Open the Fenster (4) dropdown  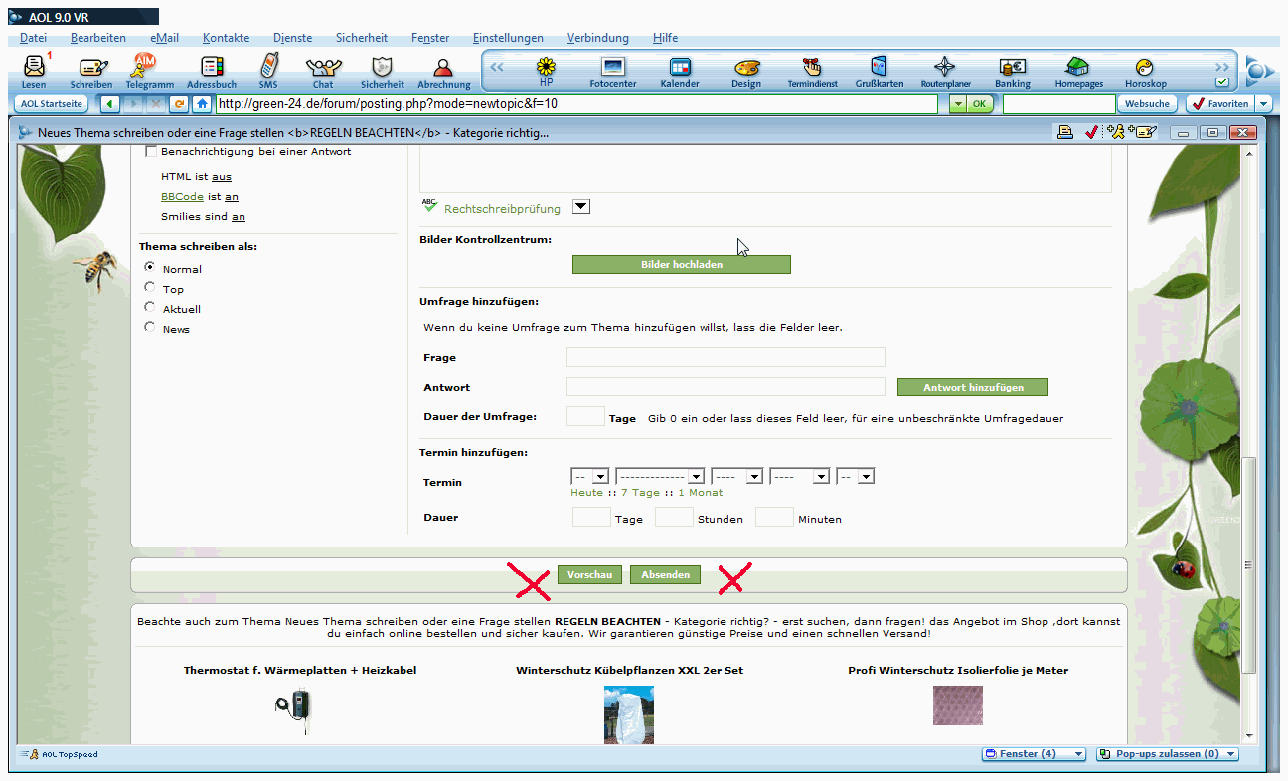click(x=1034, y=754)
